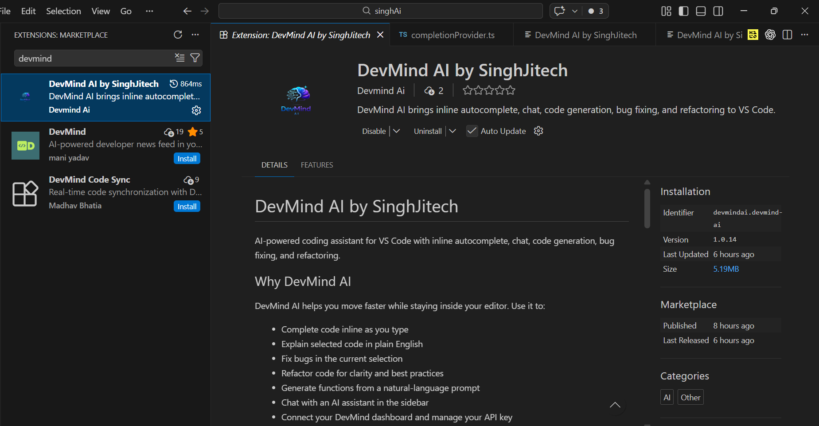The image size is (819, 426).
Task: Open settings gear for DevMind AI extension
Action: [196, 110]
